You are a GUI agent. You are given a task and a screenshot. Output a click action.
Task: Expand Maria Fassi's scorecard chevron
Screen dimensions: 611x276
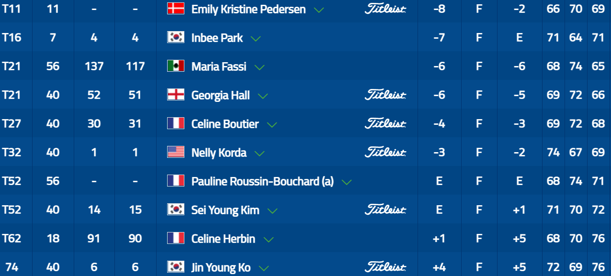tap(260, 67)
